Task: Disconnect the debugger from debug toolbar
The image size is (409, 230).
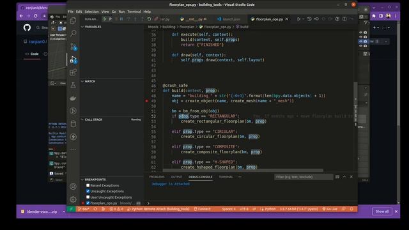Action: [x=156, y=19]
